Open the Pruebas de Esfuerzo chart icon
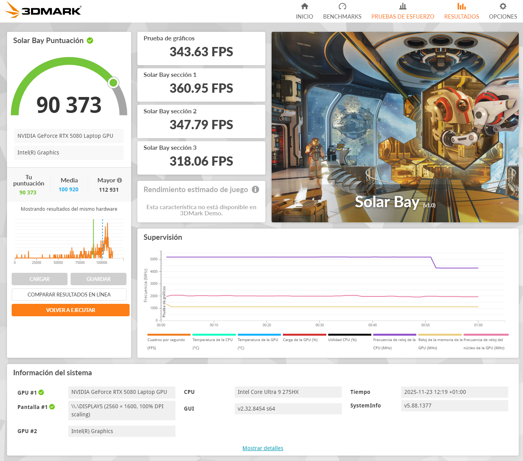 click(x=403, y=6)
